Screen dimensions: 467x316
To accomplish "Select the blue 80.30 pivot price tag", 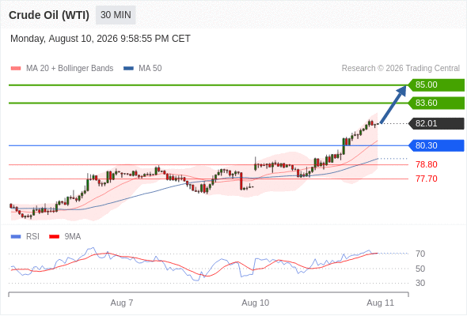I will tap(436, 145).
